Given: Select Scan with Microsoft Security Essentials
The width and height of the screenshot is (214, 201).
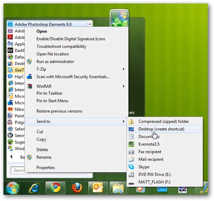Looking at the screenshot, I should click(x=73, y=77).
